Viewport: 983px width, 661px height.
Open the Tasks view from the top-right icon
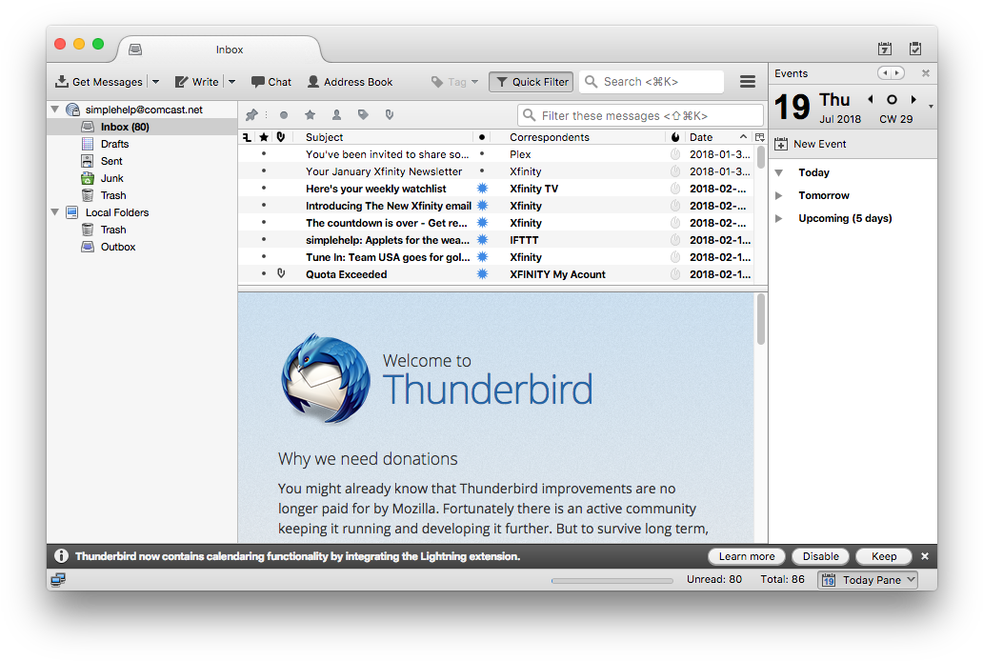pyautogui.click(x=915, y=48)
